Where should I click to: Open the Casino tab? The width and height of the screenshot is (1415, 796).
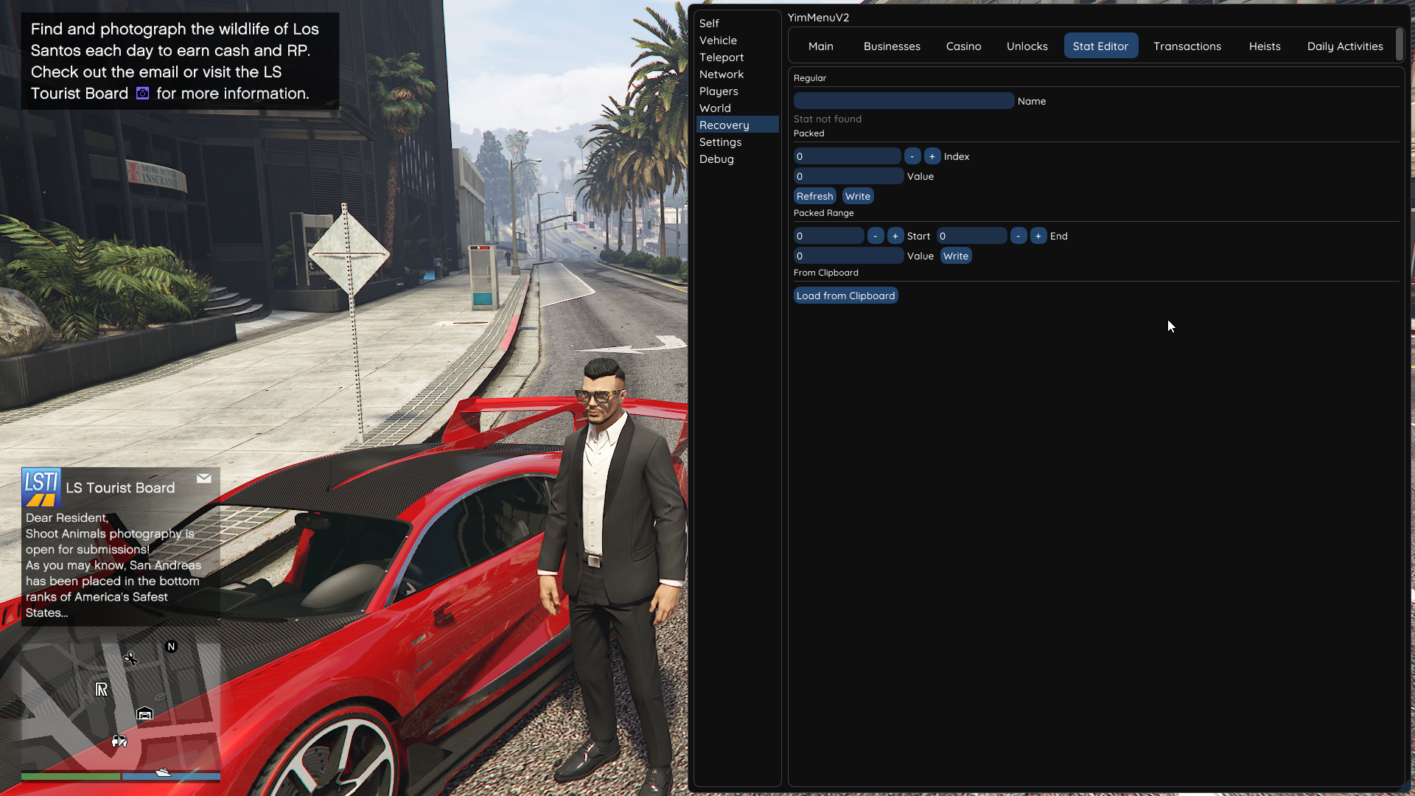[x=963, y=46]
